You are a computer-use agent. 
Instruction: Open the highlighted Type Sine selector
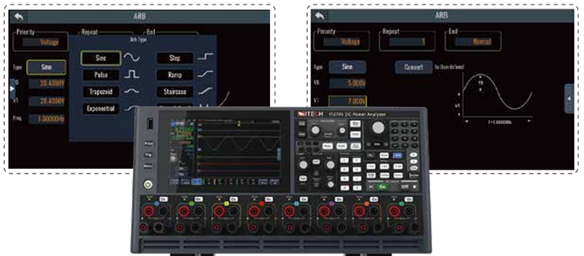point(46,68)
